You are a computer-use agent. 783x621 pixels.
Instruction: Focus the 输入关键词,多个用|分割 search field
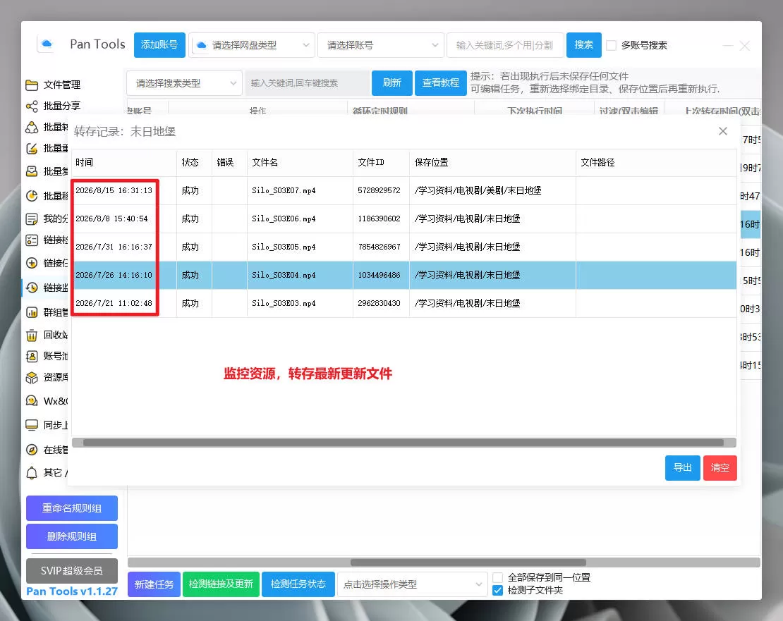pos(505,45)
